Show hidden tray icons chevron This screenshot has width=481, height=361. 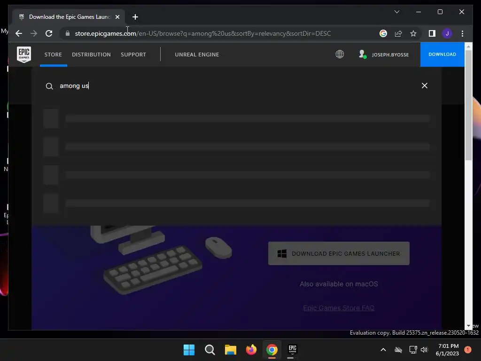(x=383, y=350)
